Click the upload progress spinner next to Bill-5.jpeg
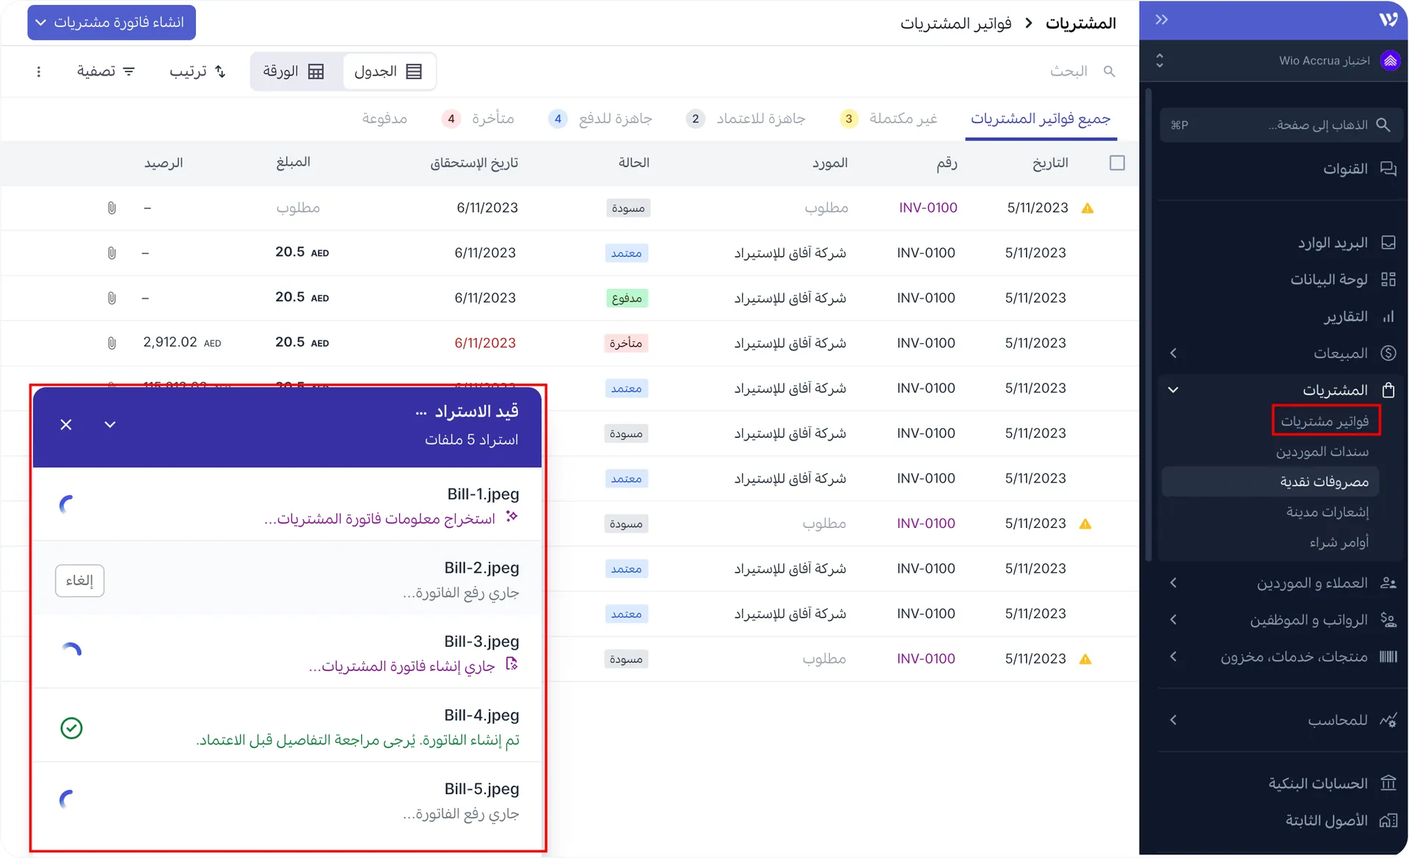This screenshot has width=1409, height=858. 67,799
